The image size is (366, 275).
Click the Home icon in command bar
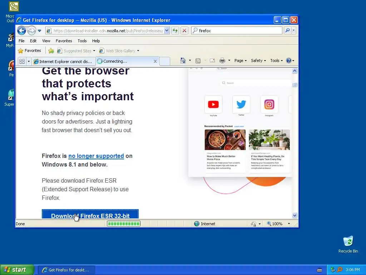click(183, 61)
